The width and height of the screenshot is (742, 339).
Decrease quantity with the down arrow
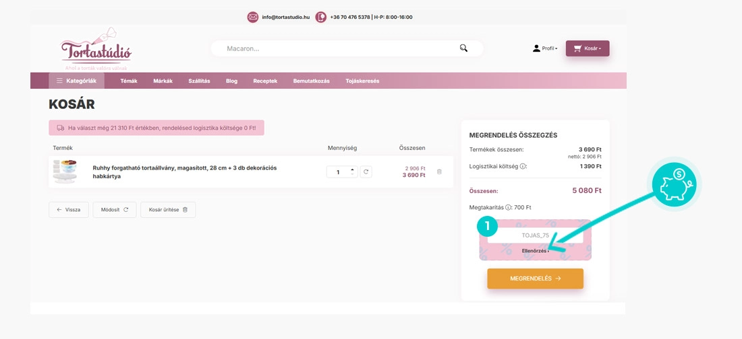click(353, 174)
